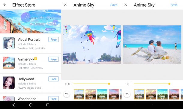Get the free Hollywood pack
183x109 pixels.
click(54, 79)
